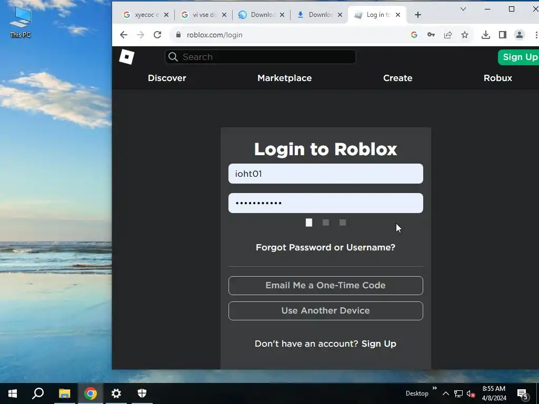
Task: Open the Create menu item
Action: click(398, 78)
